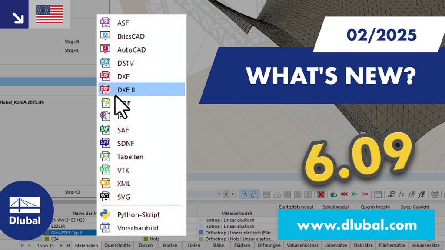The image size is (445, 250).
Task: Click the fx icon with the eye
Action: click(x=422, y=194)
